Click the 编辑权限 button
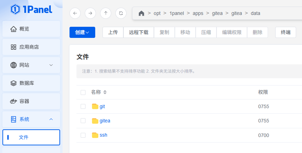The image size is (302, 153). pyautogui.click(x=232, y=32)
